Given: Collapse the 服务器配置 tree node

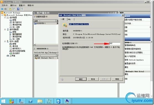Looking at the screenshot, I should coord(5,29).
